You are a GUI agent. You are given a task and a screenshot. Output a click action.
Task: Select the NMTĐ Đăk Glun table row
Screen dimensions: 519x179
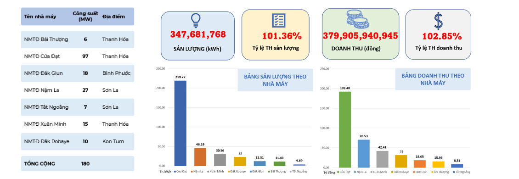[x=78, y=73]
